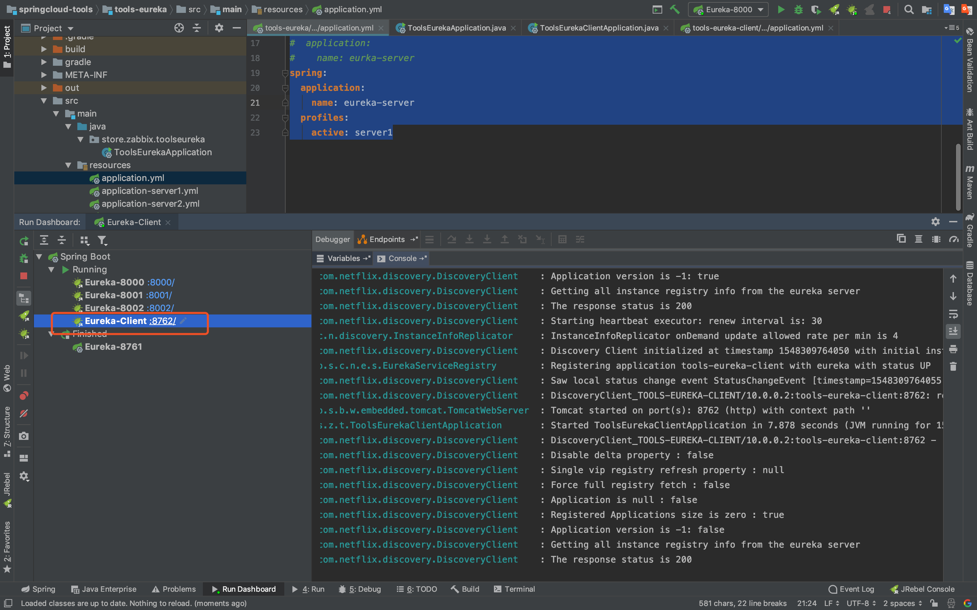Image resolution: width=977 pixels, height=610 pixels.
Task: Switch to ToolsEurekaApplication.java editor tab
Action: [x=456, y=28]
